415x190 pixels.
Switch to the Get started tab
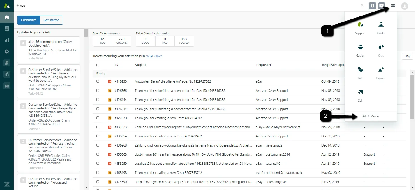(x=51, y=20)
